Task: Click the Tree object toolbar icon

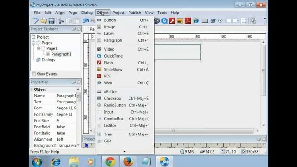Action: point(253,20)
